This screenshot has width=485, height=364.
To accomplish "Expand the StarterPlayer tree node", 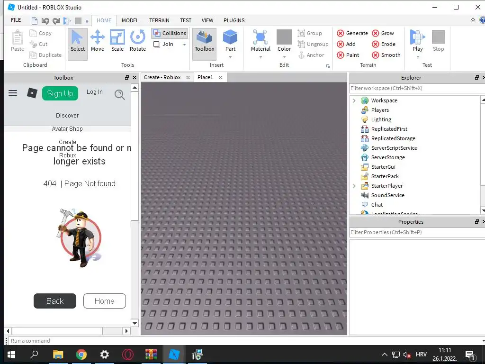I will [354, 186].
